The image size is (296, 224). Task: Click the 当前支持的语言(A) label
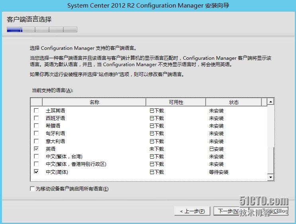point(52,90)
